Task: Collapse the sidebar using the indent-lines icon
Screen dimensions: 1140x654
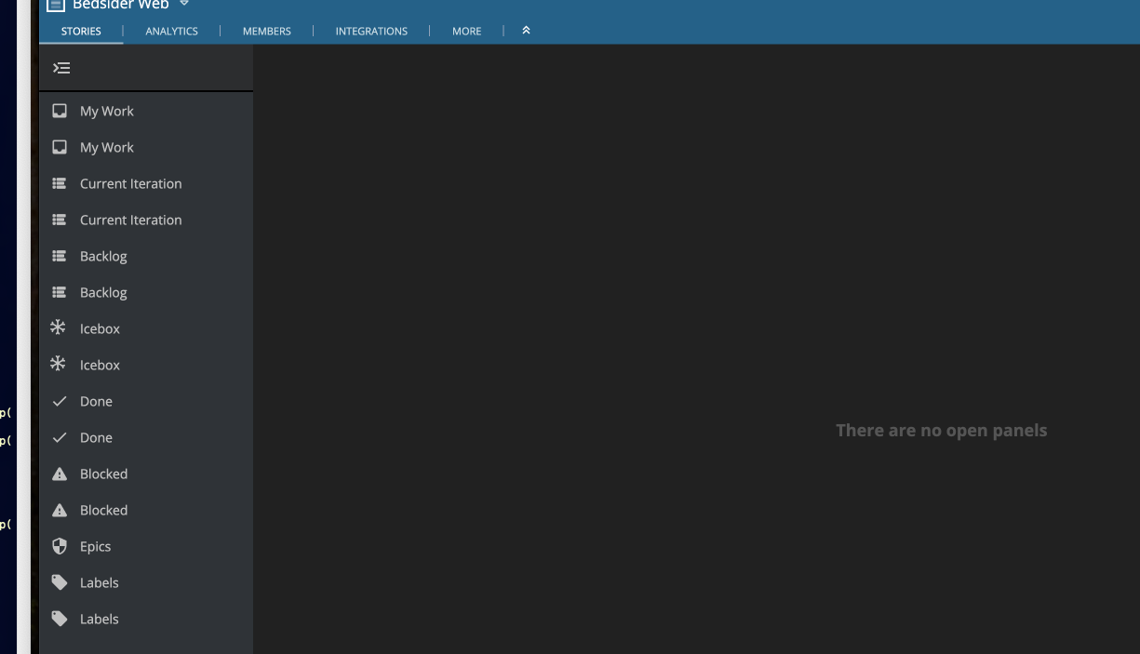Action: (x=61, y=68)
